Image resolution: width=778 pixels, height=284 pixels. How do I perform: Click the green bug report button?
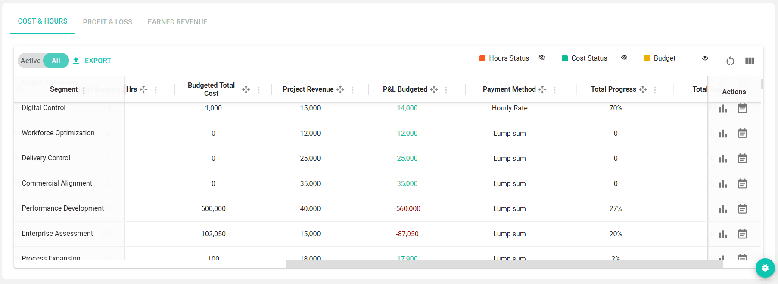(765, 268)
